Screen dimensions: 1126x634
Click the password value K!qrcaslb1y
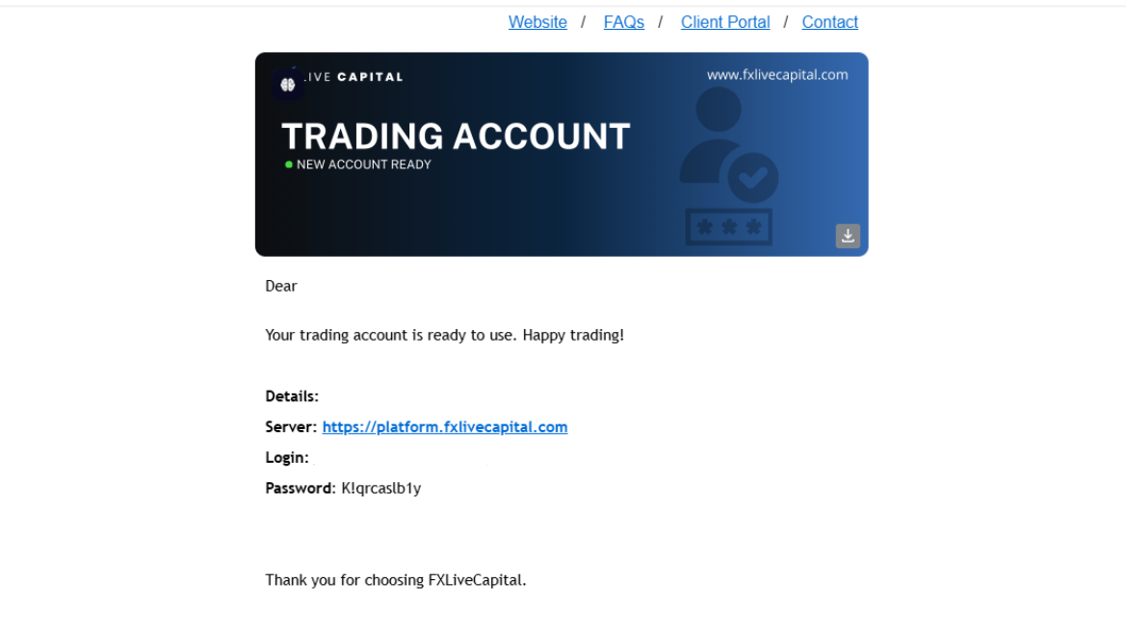[381, 489]
